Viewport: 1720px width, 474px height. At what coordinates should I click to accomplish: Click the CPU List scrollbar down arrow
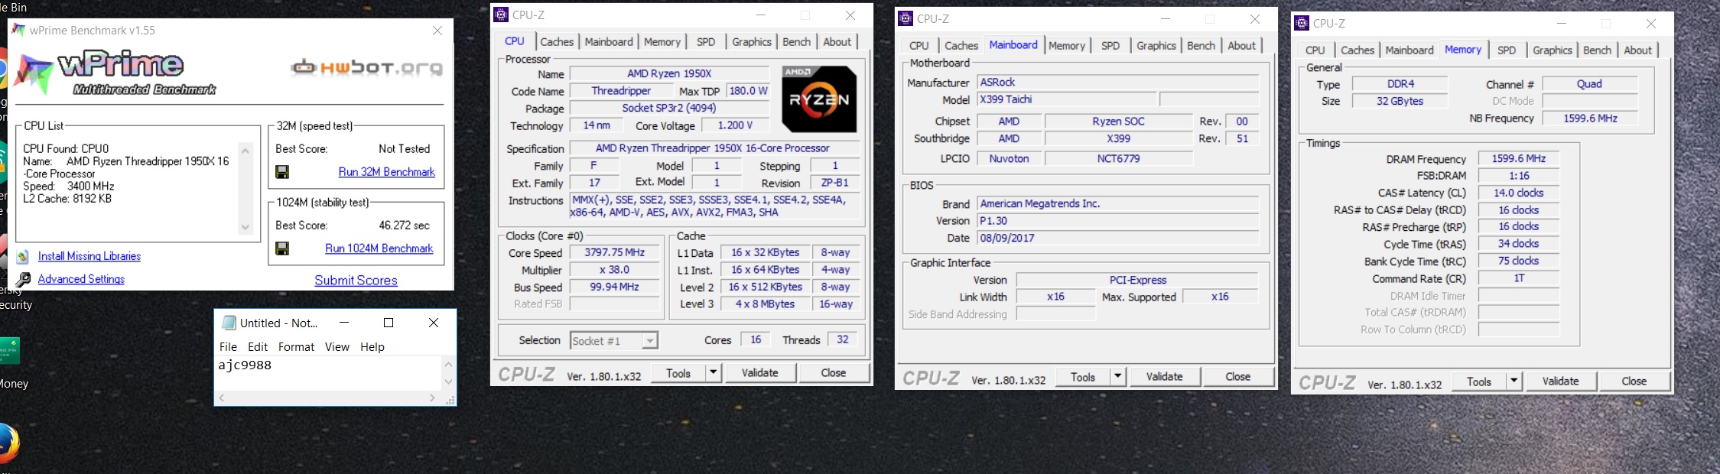coord(245,227)
